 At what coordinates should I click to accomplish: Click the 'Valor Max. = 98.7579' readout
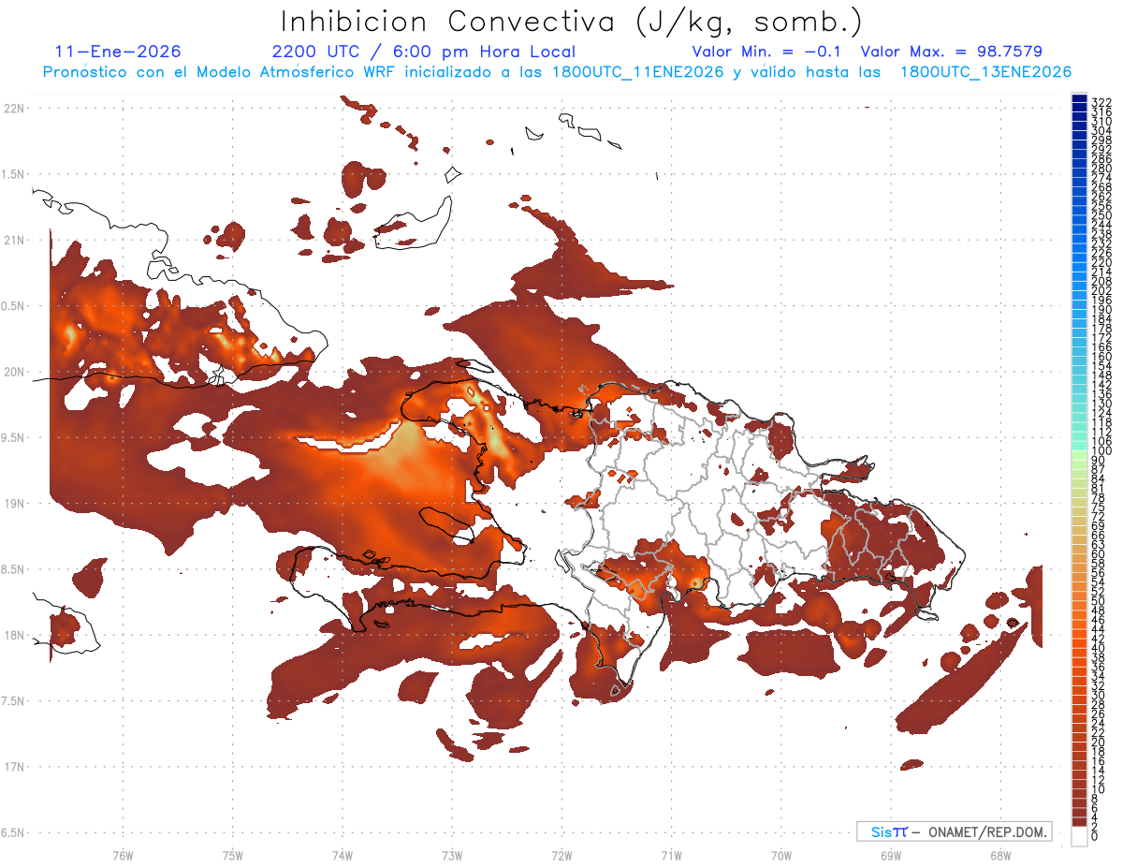[x=952, y=52]
